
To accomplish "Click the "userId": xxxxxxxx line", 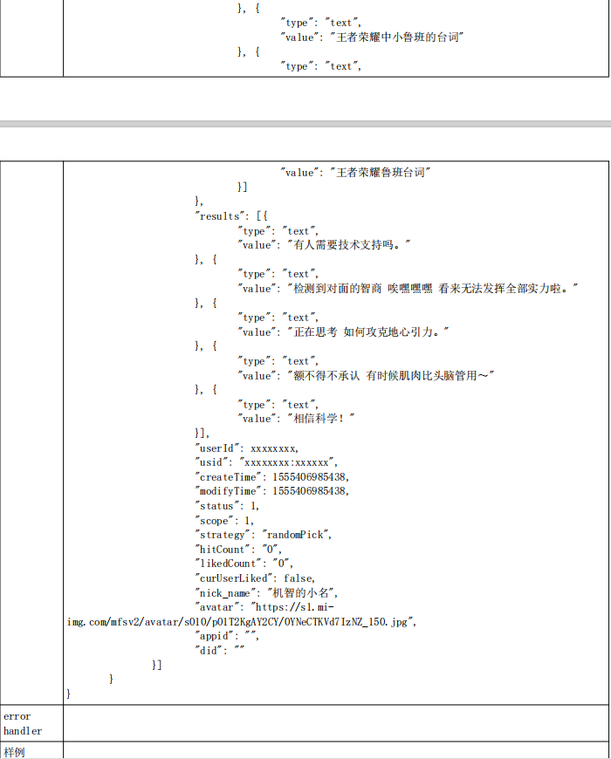I will pyautogui.click(x=247, y=448).
